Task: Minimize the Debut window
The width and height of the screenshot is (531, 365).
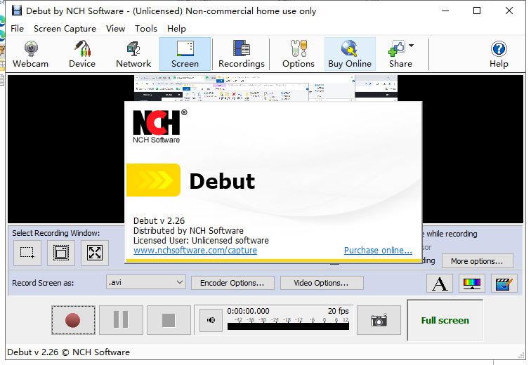Action: point(445,11)
